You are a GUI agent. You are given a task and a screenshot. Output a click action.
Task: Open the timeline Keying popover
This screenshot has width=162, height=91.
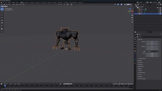tap(11, 84)
